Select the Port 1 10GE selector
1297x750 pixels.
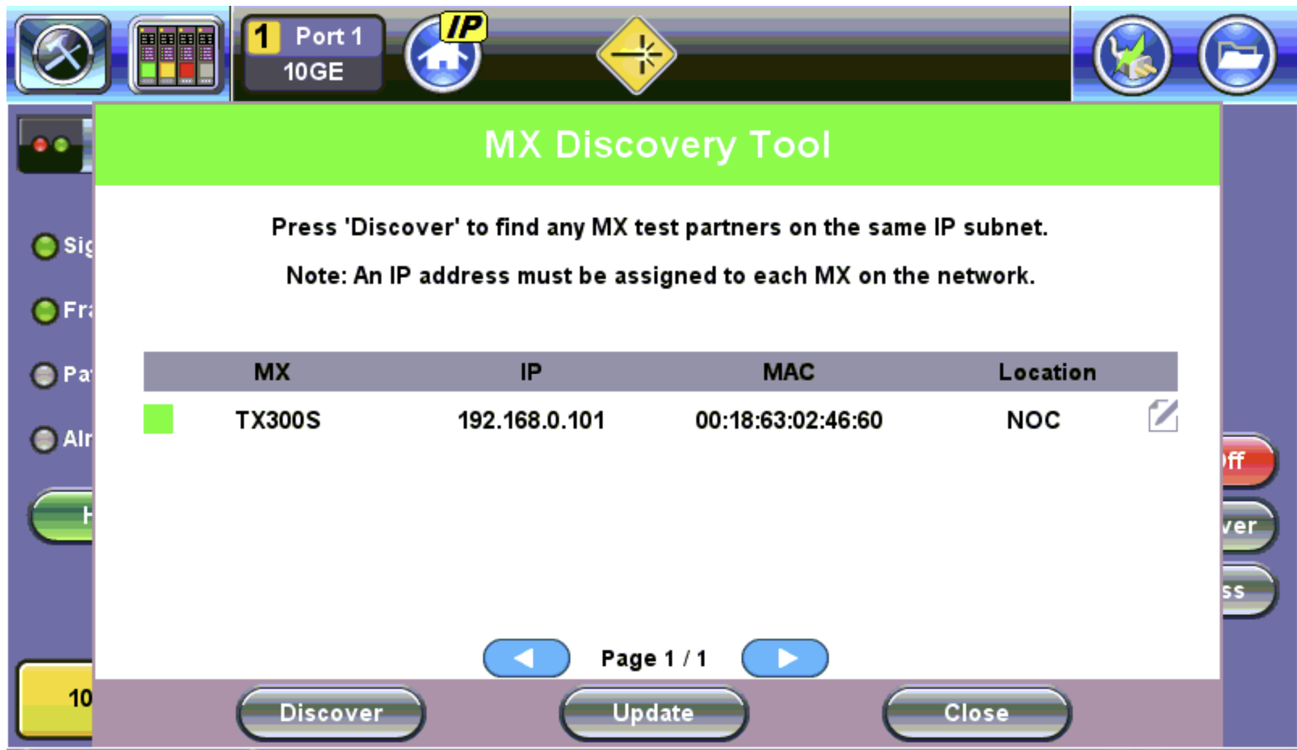[312, 55]
